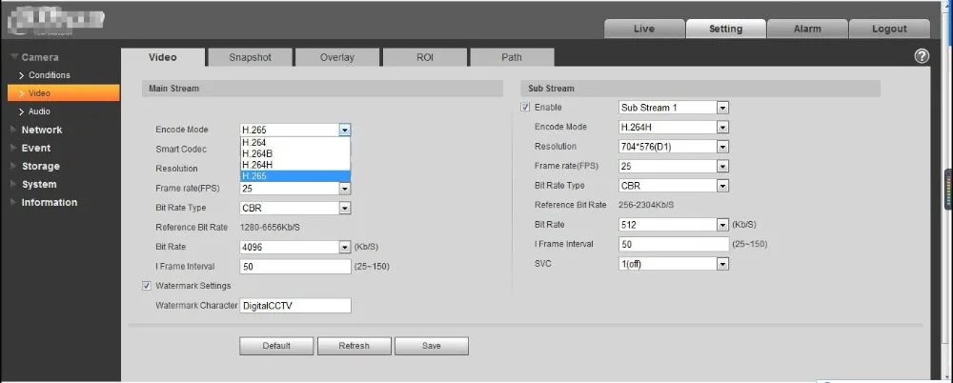Click Main Stream I Frame Interval field
The width and height of the screenshot is (953, 383).
[x=295, y=266]
